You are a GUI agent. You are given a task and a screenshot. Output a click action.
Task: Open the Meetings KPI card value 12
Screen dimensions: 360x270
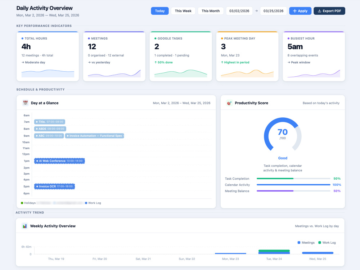click(92, 46)
